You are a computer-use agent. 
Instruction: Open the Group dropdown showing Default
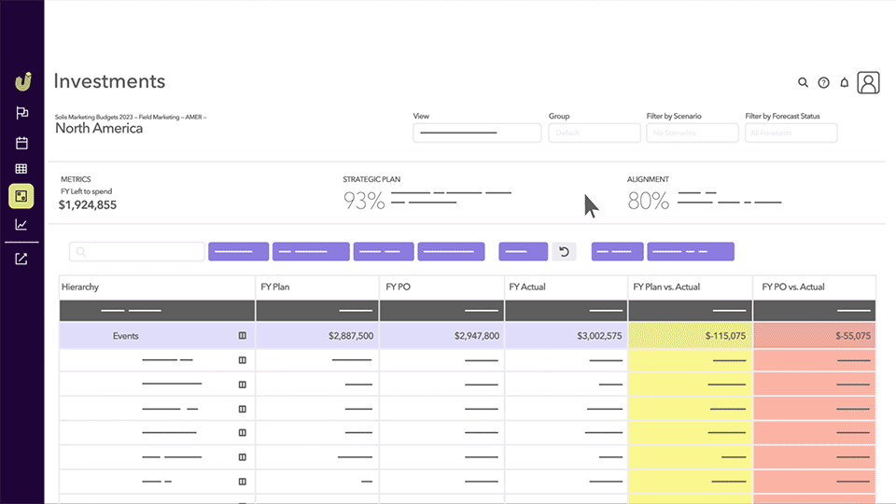click(595, 133)
